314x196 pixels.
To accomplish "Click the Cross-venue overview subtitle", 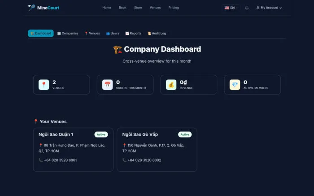I will click(x=157, y=61).
